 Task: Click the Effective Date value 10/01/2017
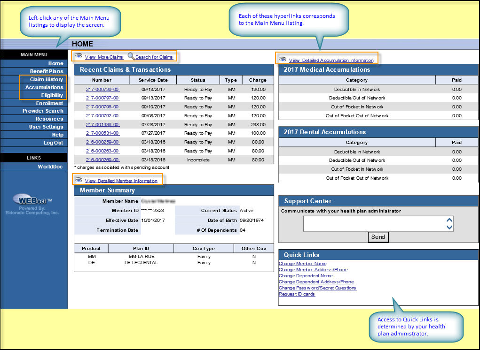coord(153,220)
